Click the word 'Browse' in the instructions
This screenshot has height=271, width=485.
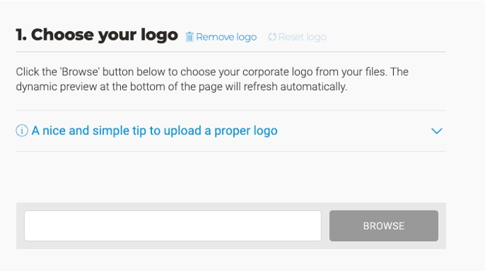[80, 72]
